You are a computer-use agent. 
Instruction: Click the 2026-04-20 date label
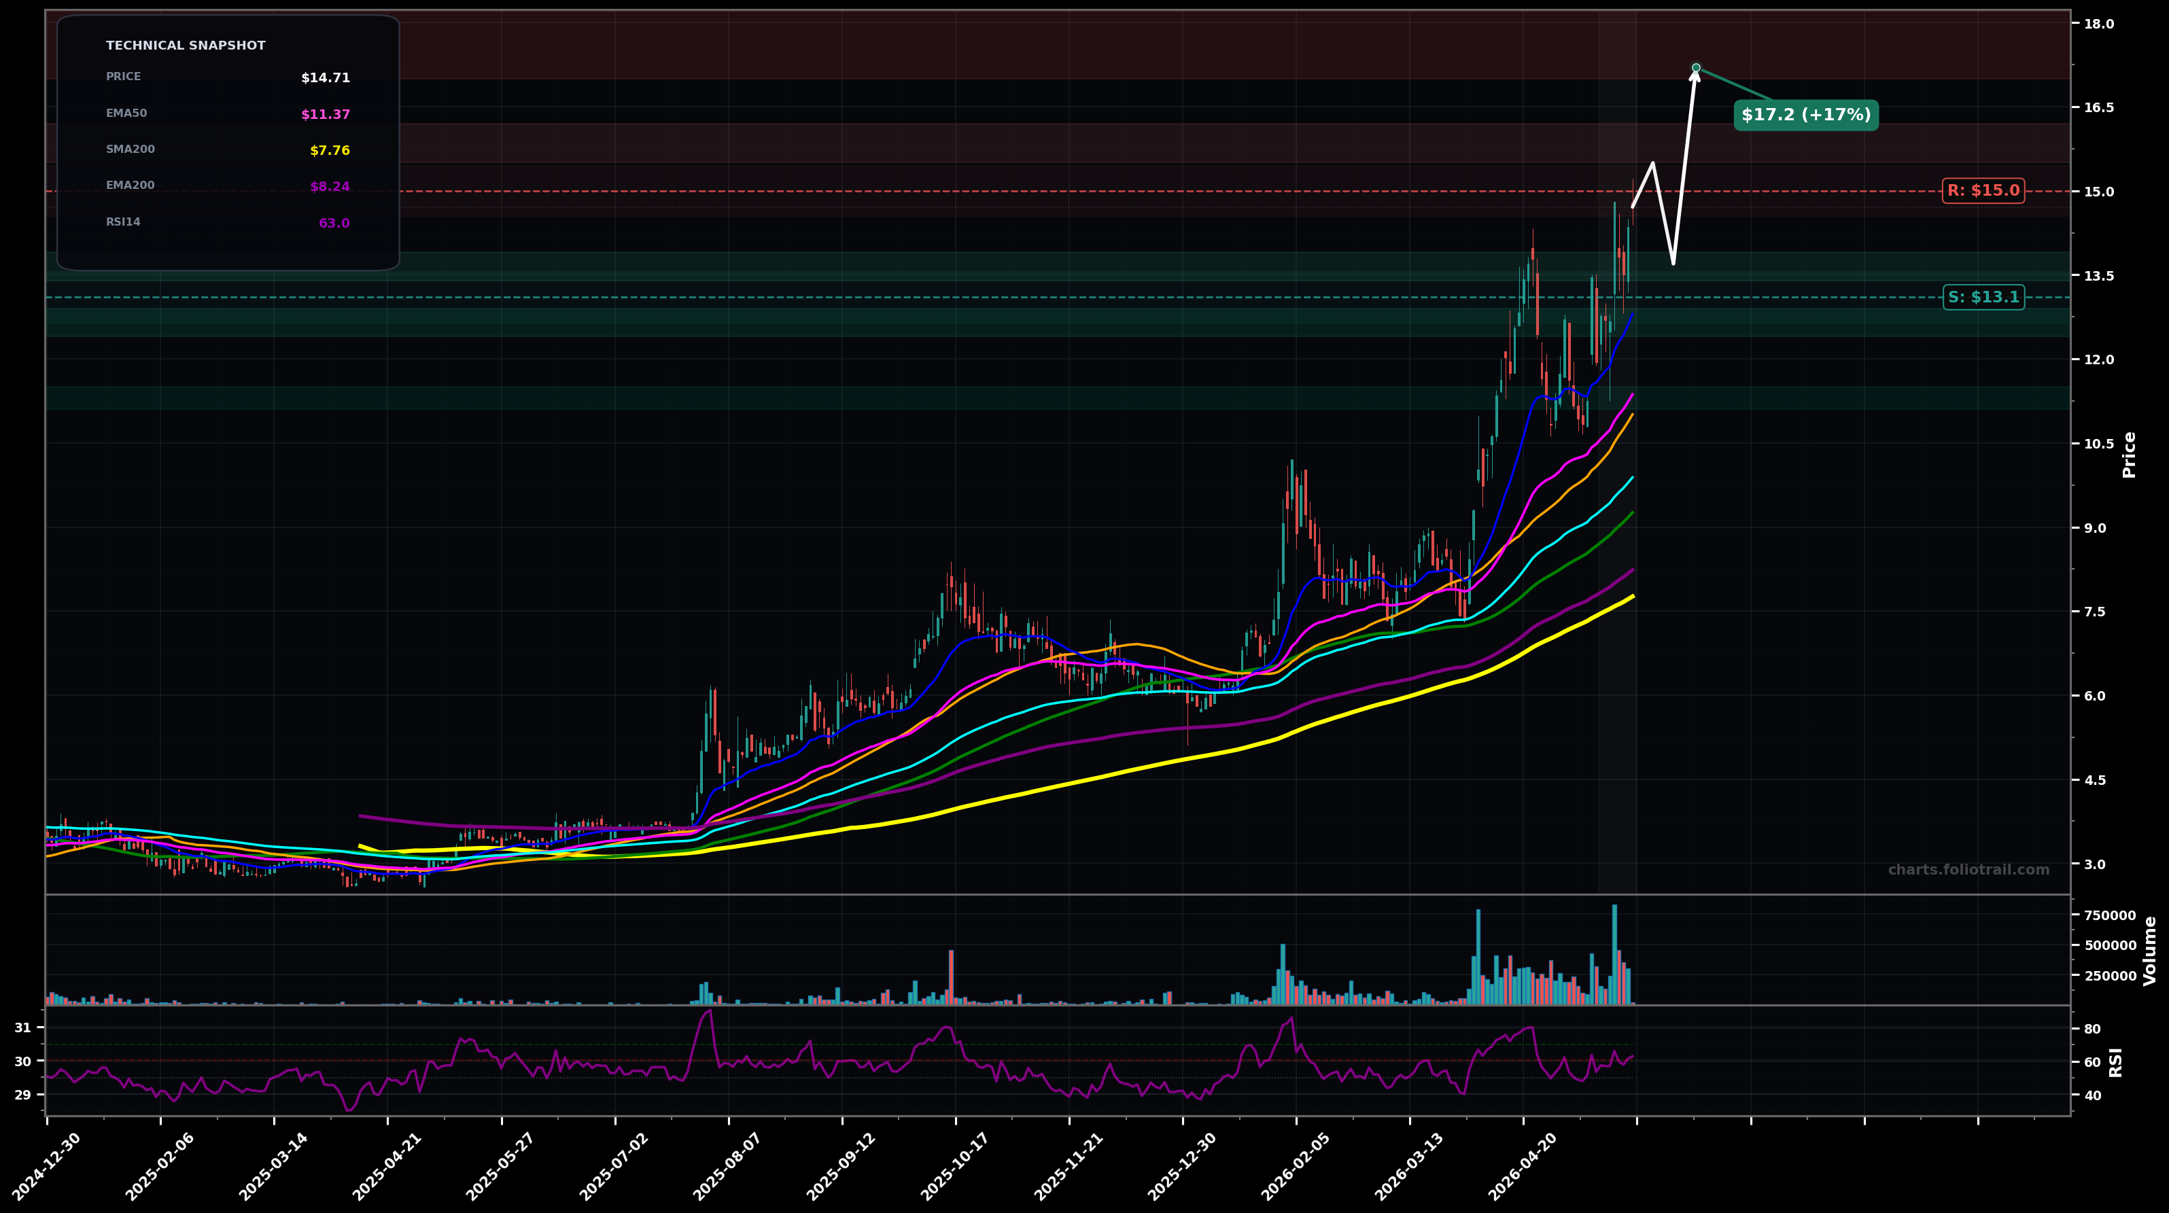pyautogui.click(x=1524, y=1167)
